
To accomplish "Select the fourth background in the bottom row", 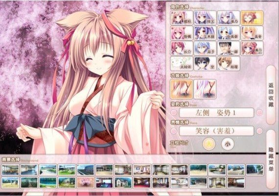I will [x=67, y=183].
